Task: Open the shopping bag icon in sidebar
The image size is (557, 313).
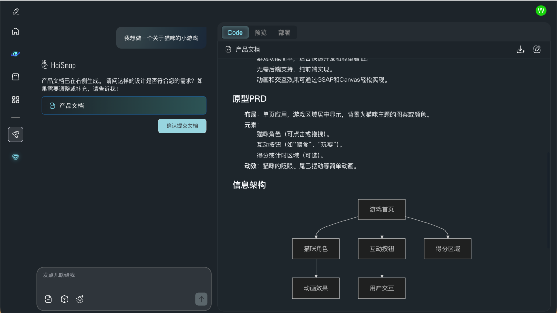Action: [15, 77]
